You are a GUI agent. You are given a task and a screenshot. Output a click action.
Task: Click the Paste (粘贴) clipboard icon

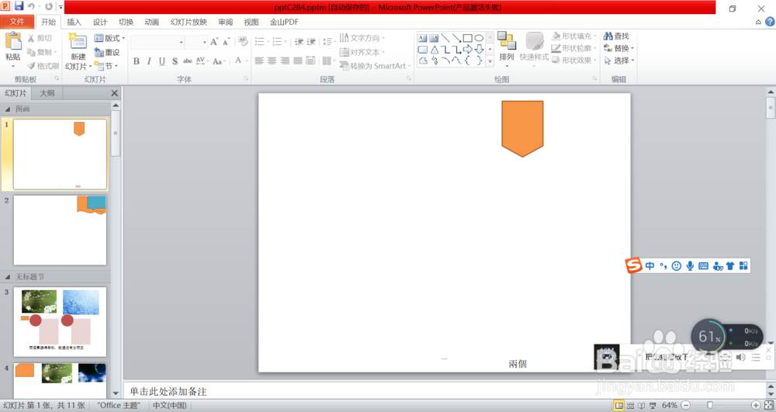tap(13, 41)
